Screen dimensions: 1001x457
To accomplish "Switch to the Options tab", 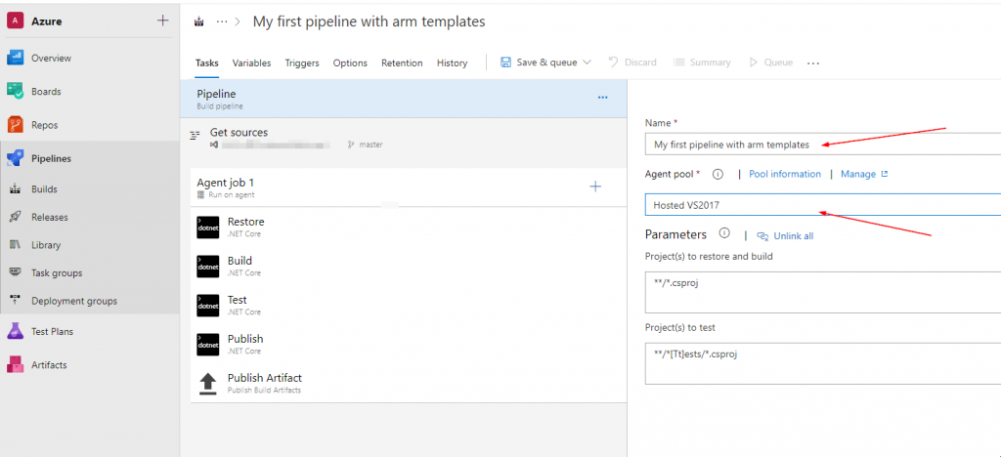I will coord(350,63).
